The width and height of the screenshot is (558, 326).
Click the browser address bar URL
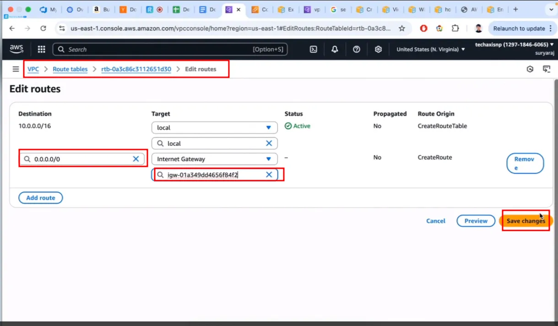click(x=231, y=28)
